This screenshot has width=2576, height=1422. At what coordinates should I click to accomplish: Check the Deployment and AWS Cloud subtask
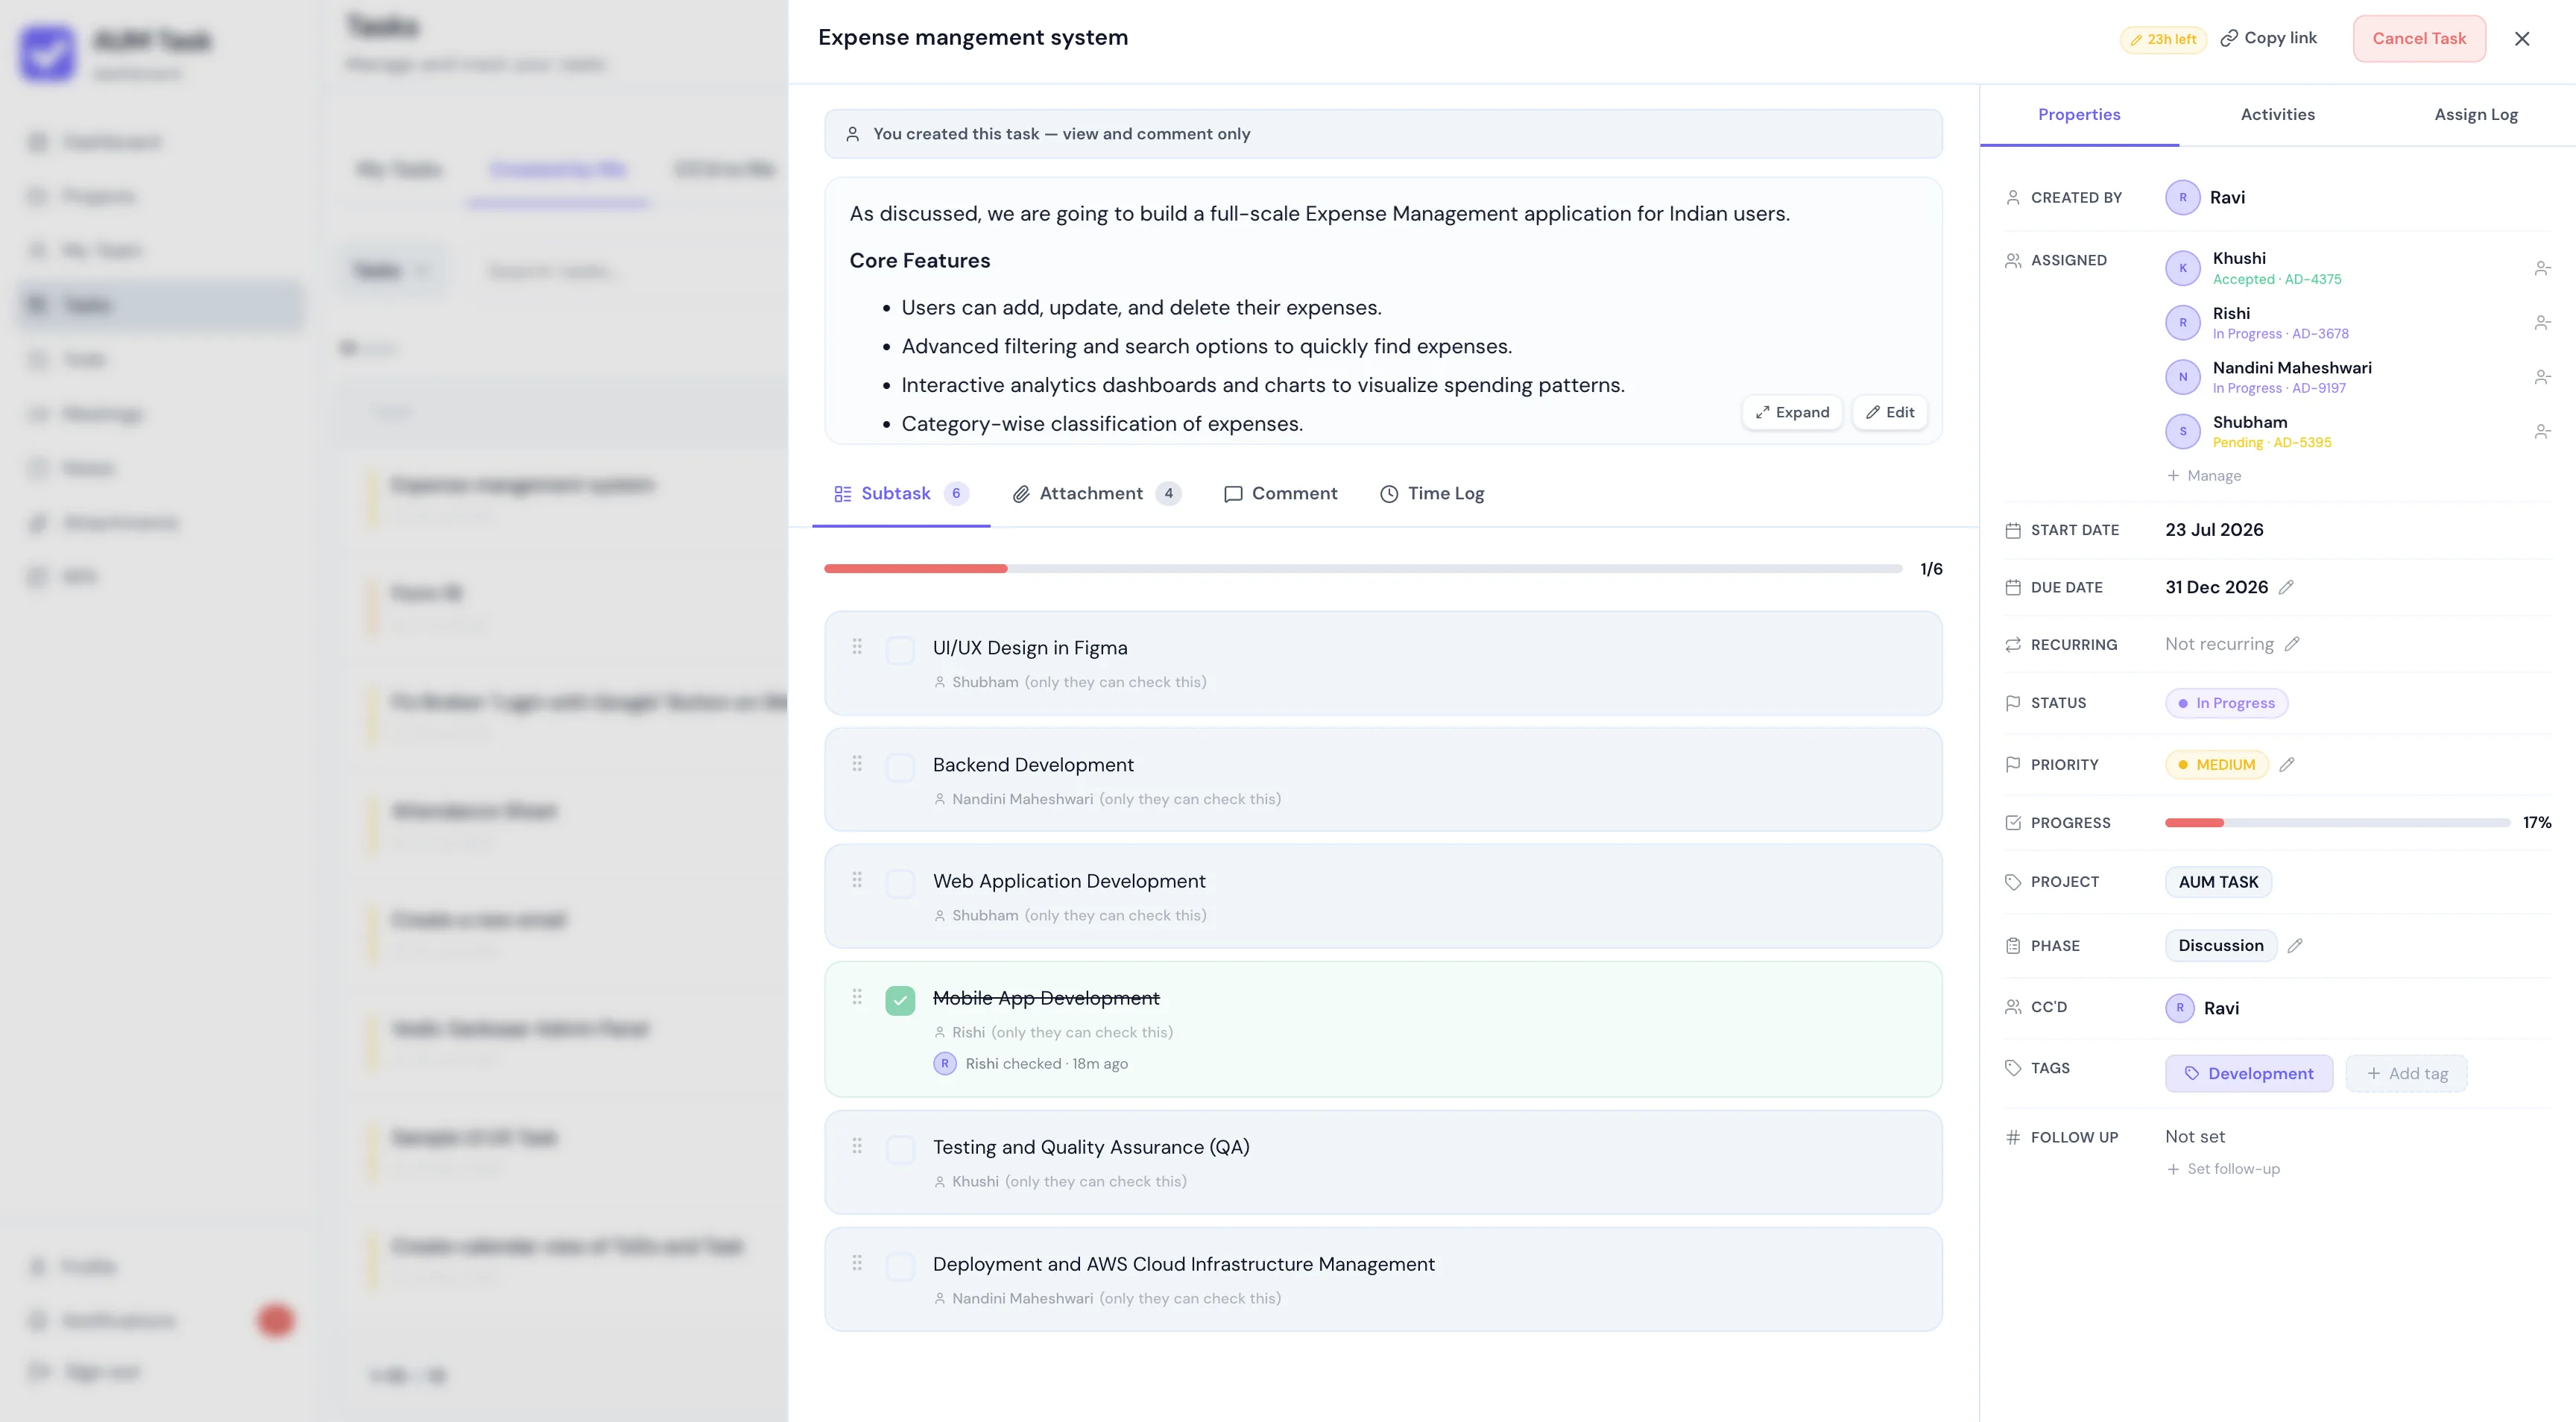[900, 1266]
